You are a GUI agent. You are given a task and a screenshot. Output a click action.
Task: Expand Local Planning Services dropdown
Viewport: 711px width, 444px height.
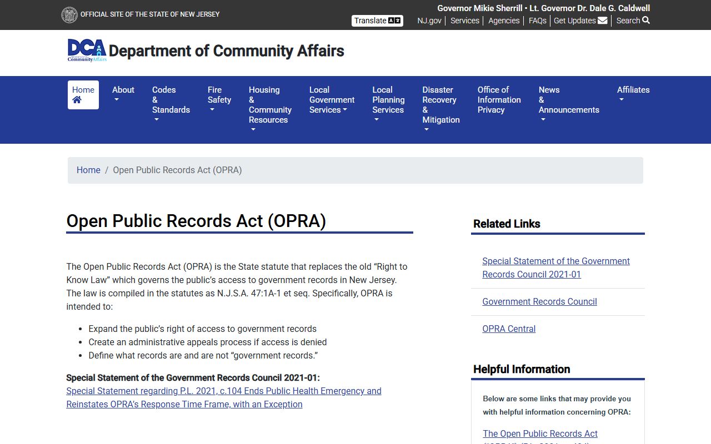(388, 105)
